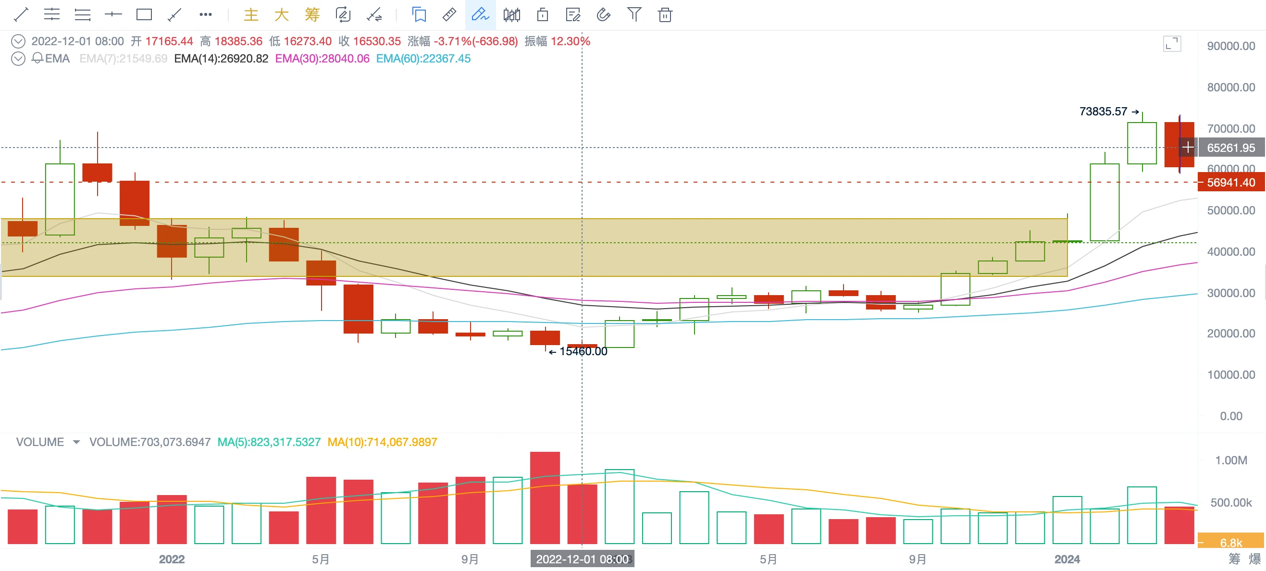1266x571 pixels.
Task: Click the 大 toolbar button
Action: [282, 15]
